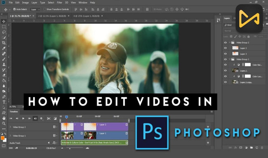Enable the Auto-Select checkbox

click(x=14, y=9)
